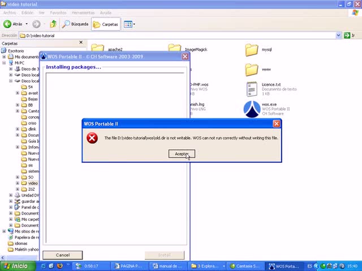The width and height of the screenshot is (362, 271).
Task: Open the Ayuda menu
Action: [106, 12]
